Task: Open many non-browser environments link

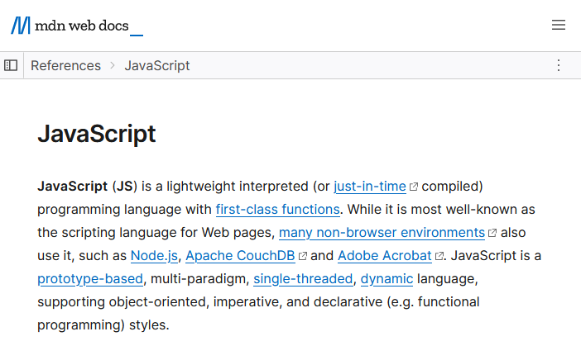Action: pyautogui.click(x=382, y=232)
